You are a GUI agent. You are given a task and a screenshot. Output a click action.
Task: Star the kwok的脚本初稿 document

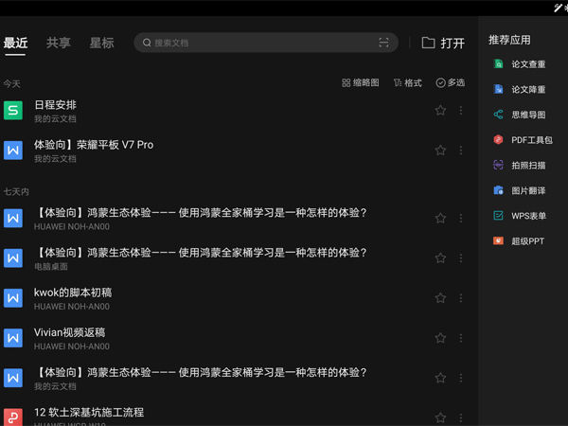[440, 298]
